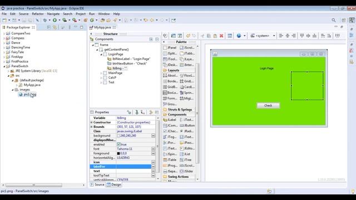Click the red X delete icon in designer toolbar
This screenshot has height=200, width=356.
[x=221, y=36]
